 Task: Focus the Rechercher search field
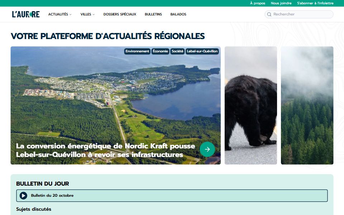point(299,14)
